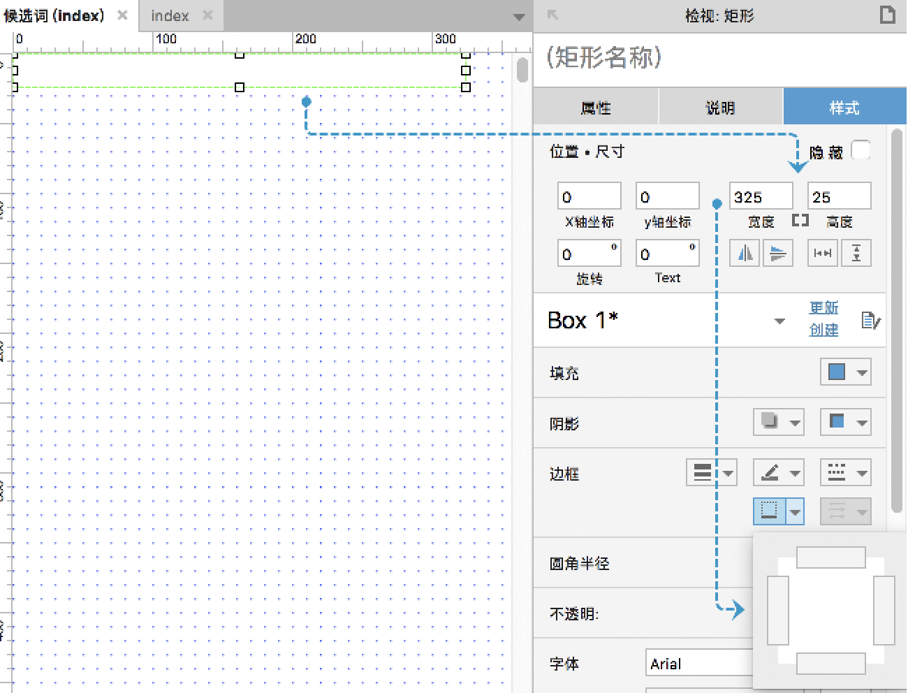
Task: Open the inner shadow button
Action: click(x=837, y=421)
